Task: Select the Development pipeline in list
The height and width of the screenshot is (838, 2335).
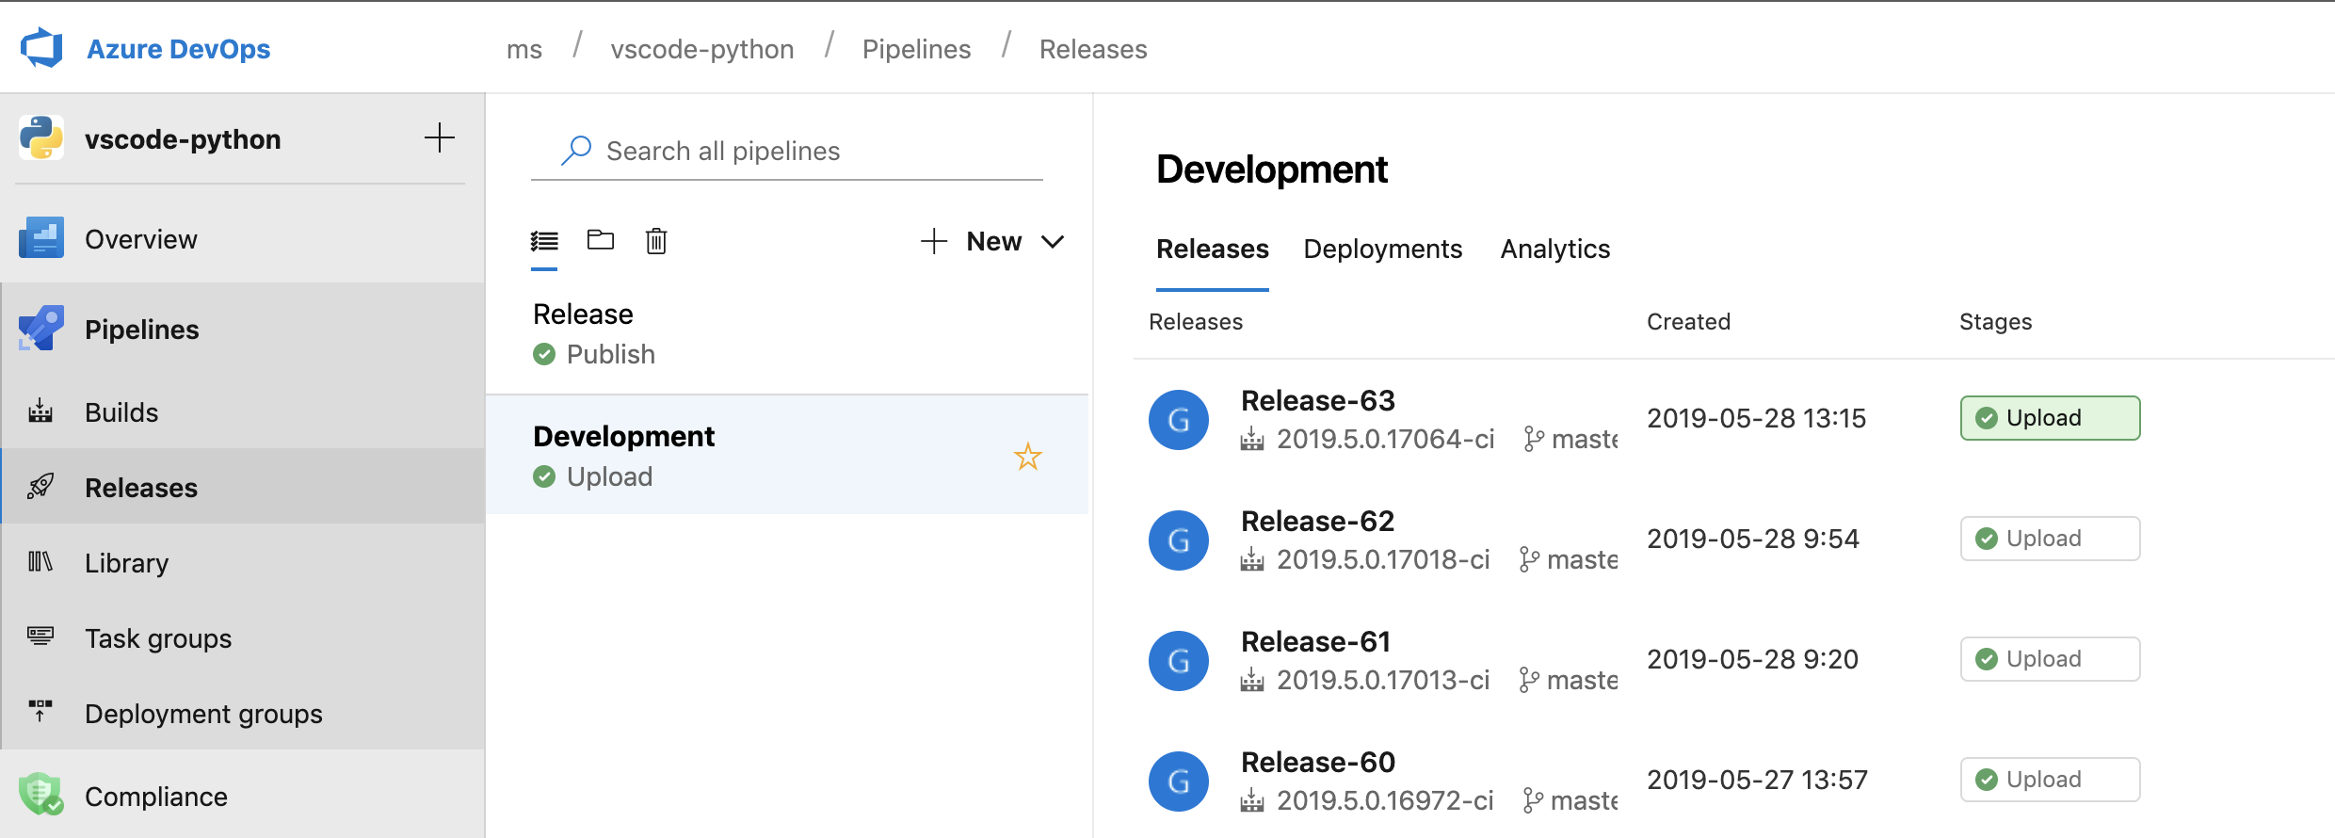Action: pos(787,455)
